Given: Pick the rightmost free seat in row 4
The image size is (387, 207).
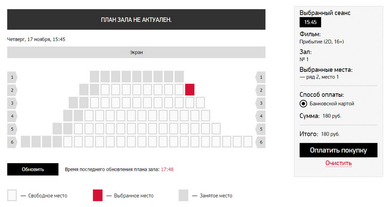Looking at the screenshot, I should pos(206,116).
